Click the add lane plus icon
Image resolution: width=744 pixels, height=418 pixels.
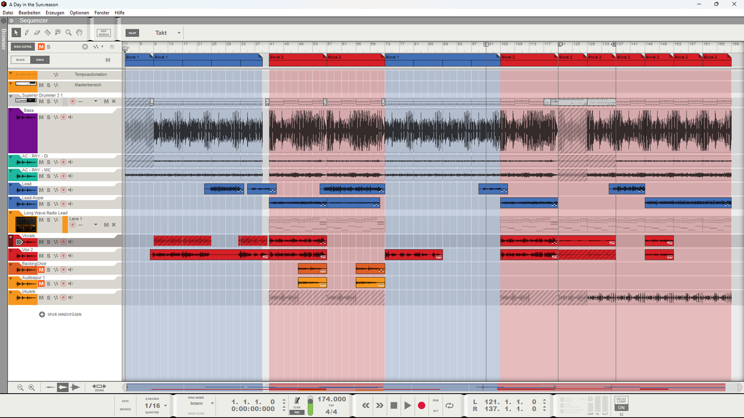(85, 46)
